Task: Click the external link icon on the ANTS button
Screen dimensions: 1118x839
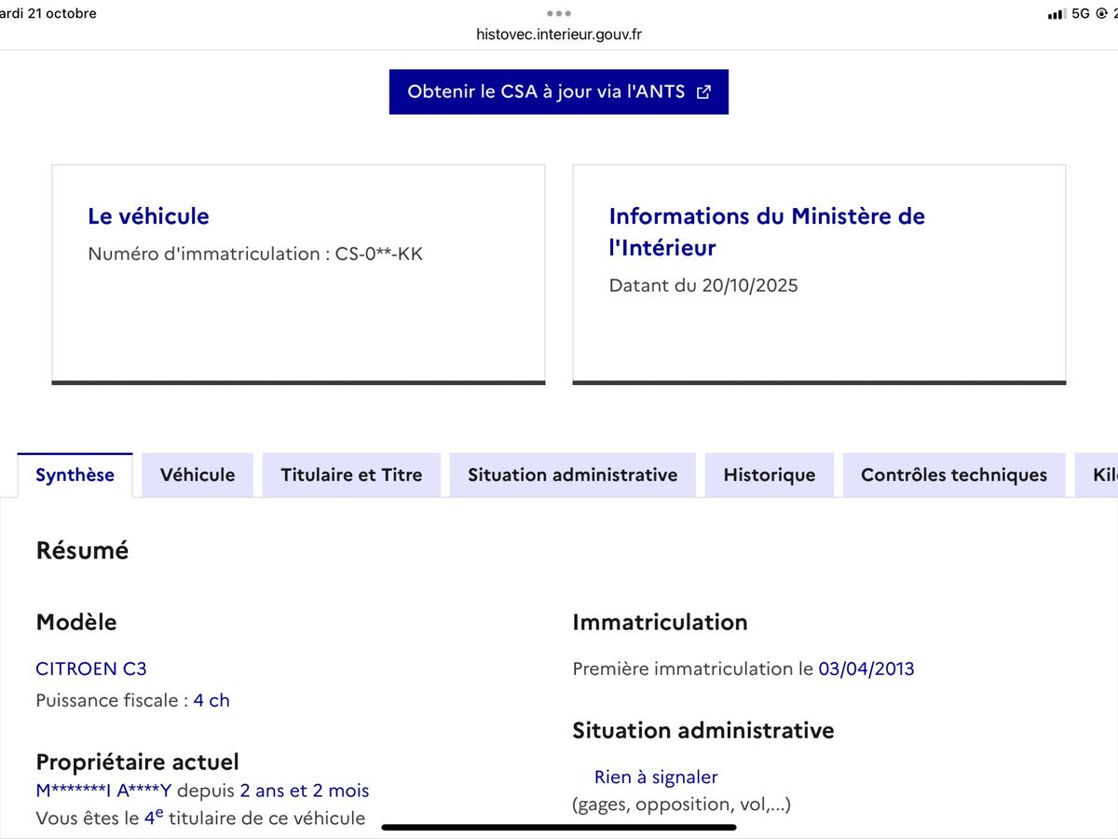Action: 705,91
